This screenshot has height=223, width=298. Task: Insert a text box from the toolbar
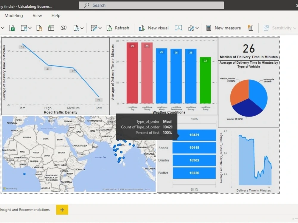[x=179, y=28]
